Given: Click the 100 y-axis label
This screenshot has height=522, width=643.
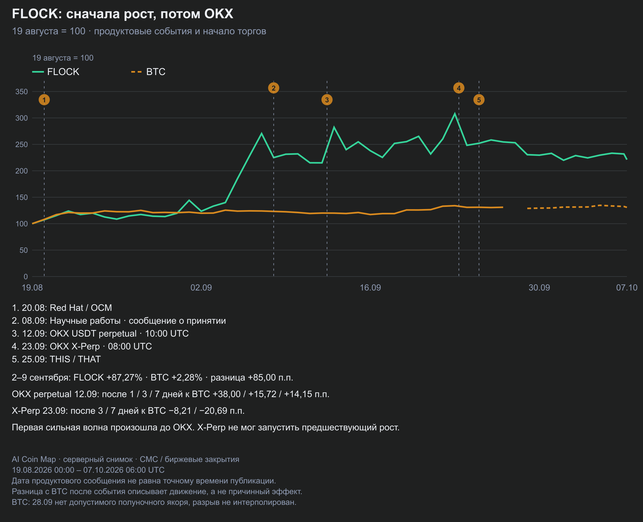Looking at the screenshot, I should (22, 224).
